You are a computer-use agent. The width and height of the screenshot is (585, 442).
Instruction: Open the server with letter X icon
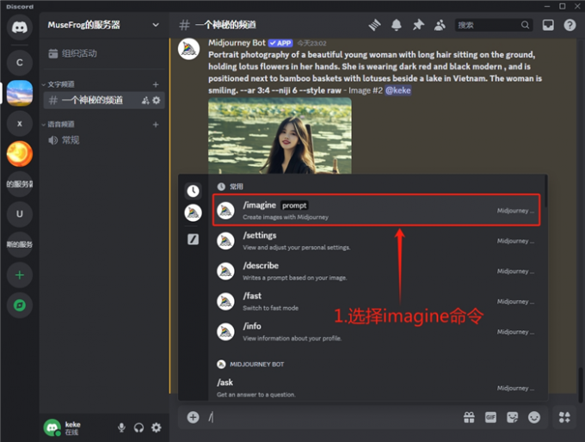click(20, 124)
